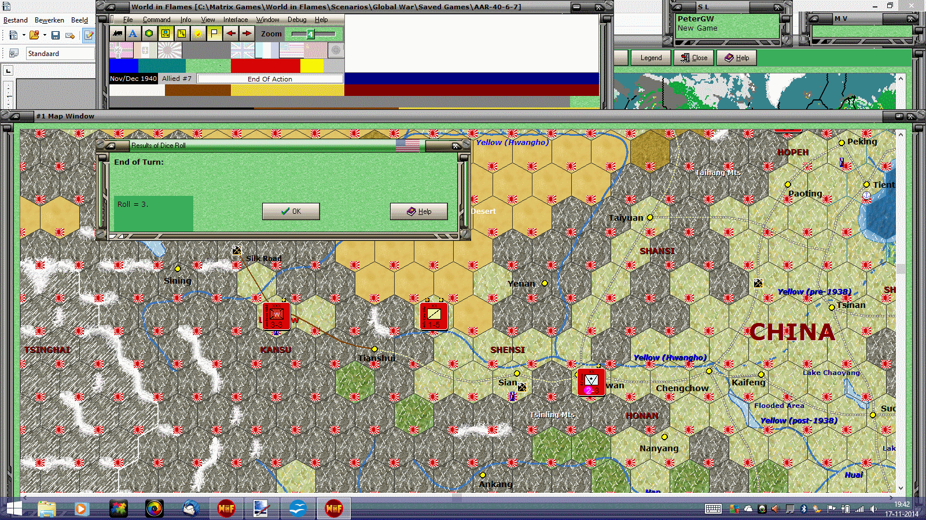Select the Japanese rising sun flag
Image resolution: width=926 pixels, height=520 pixels.
coord(170,50)
